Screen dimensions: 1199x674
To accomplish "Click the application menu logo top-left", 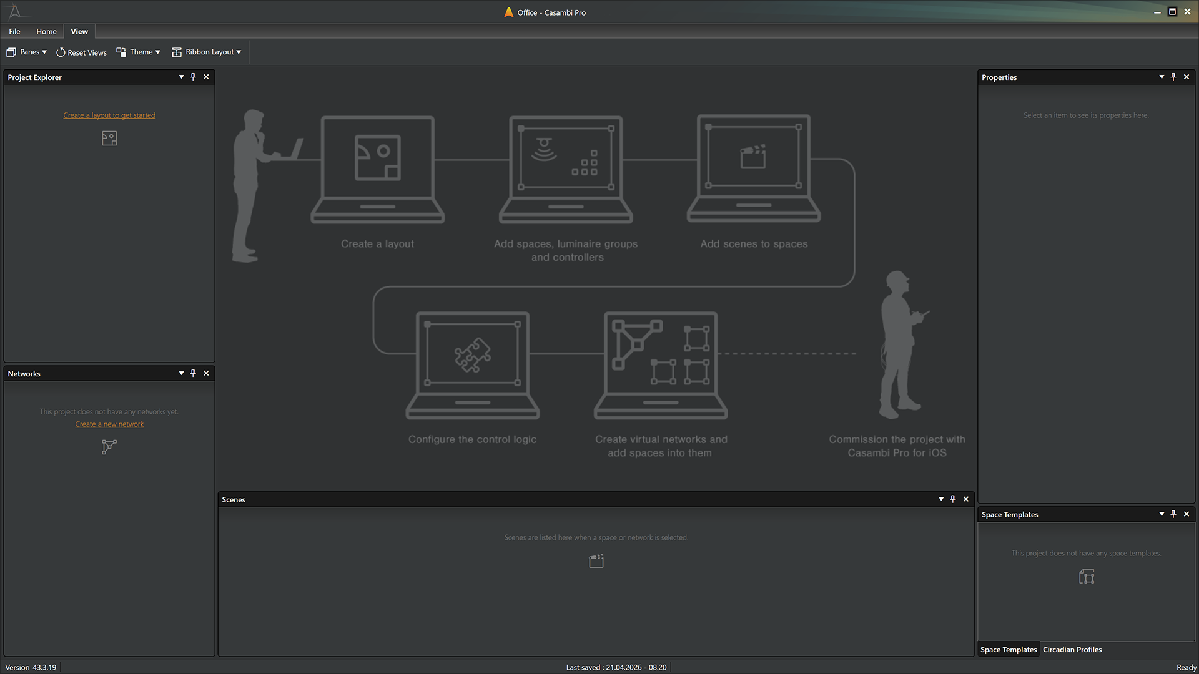I will [15, 12].
